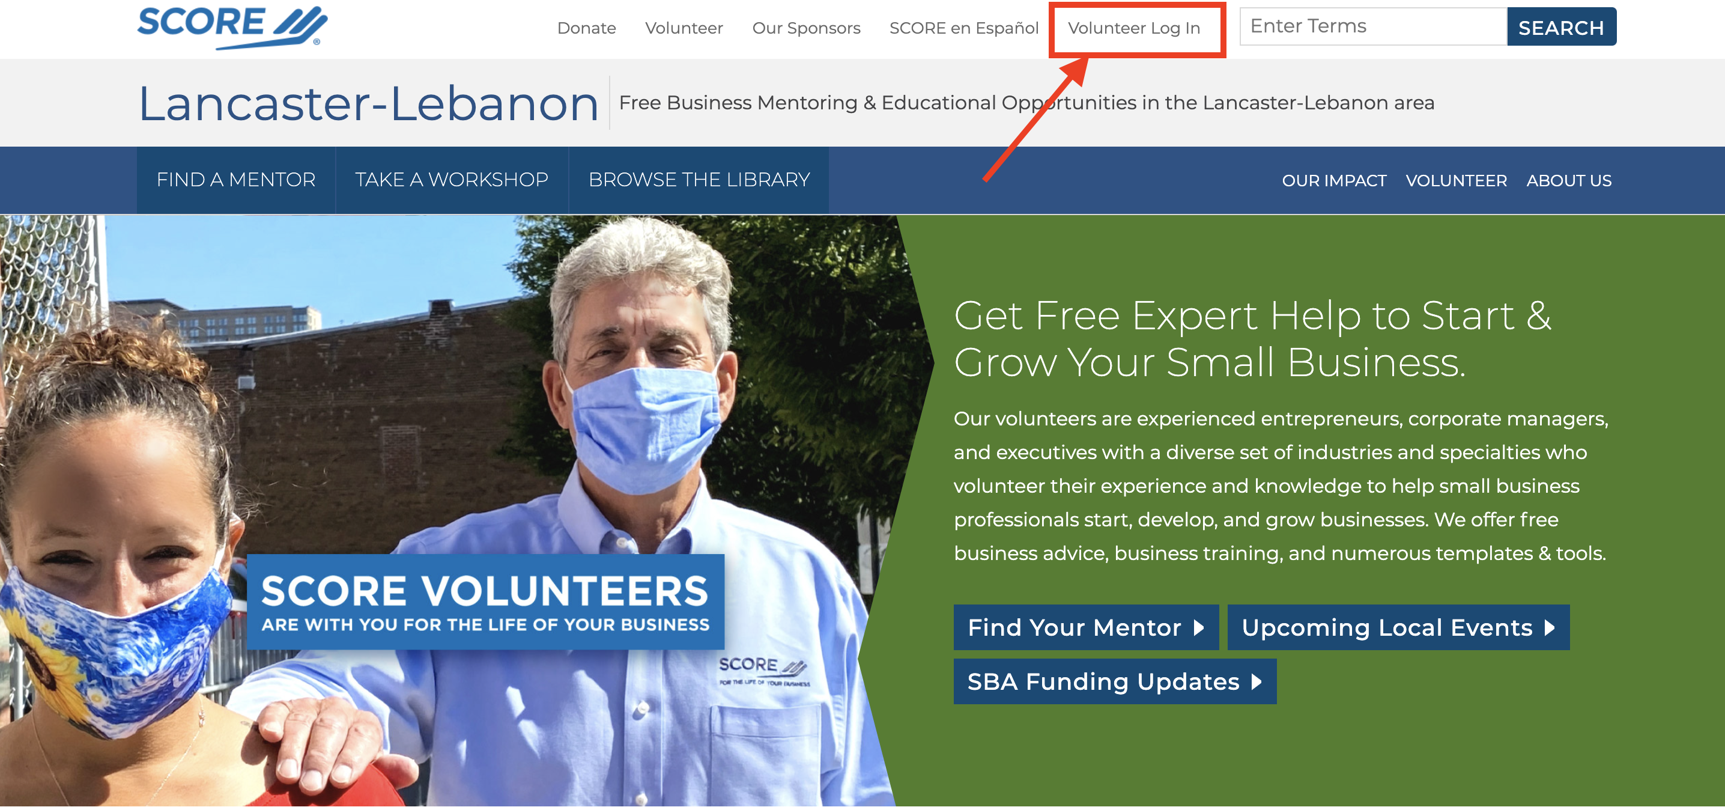Switch to SCORE en Español
The image size is (1725, 810).
tap(963, 28)
